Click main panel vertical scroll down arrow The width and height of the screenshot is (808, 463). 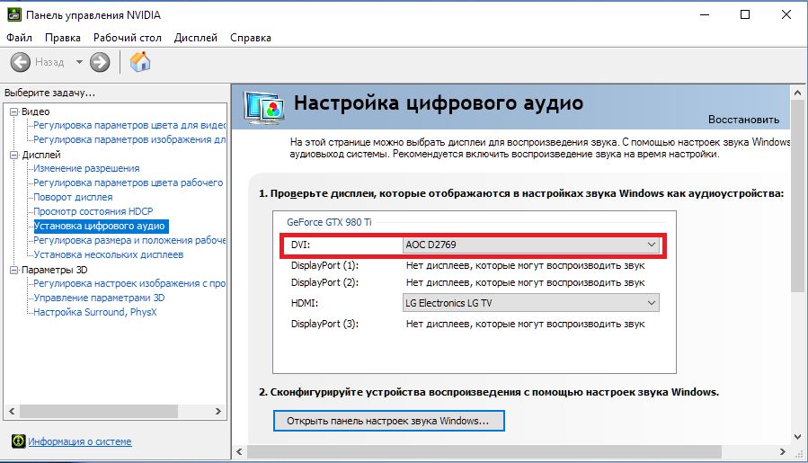[798, 437]
